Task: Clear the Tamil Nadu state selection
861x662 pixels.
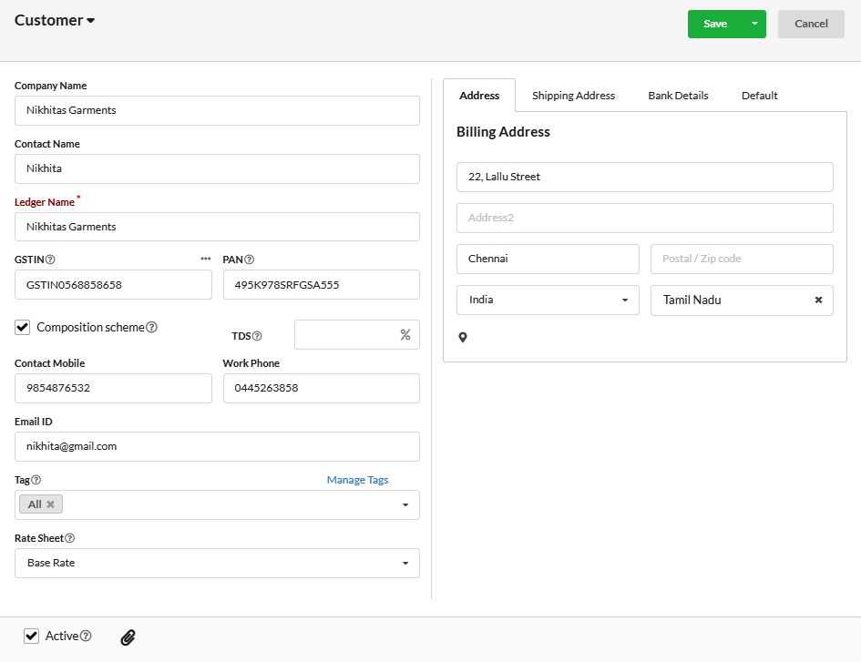Action: tap(818, 300)
